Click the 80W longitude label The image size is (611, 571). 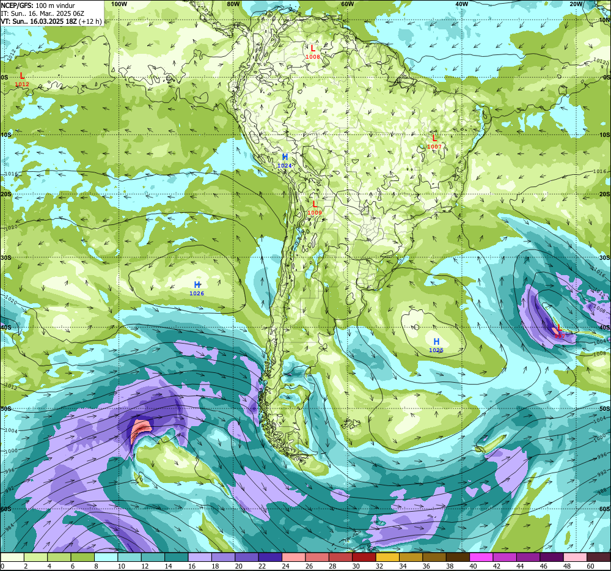[233, 4]
